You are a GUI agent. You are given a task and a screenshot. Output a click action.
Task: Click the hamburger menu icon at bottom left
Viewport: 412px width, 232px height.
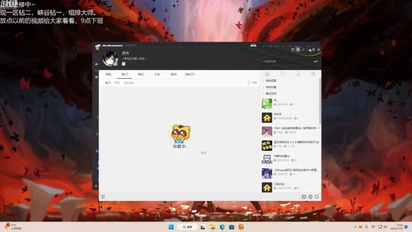click(x=103, y=197)
